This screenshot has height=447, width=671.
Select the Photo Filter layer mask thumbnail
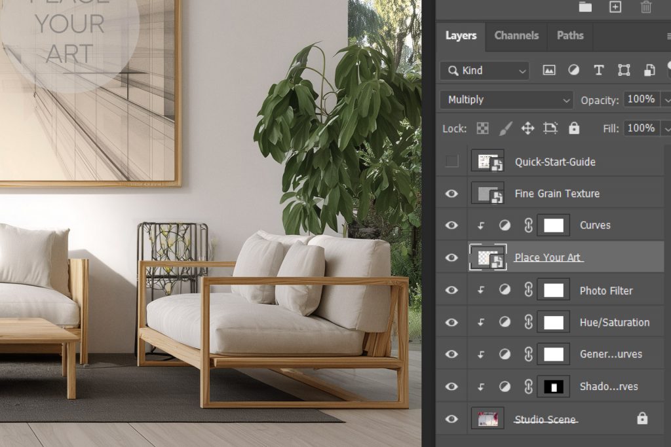tap(553, 290)
